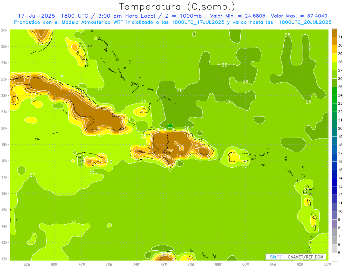This screenshot has width=348, height=268.
Task: Click latitude axis label "18N"
Action: click(x=4, y=161)
